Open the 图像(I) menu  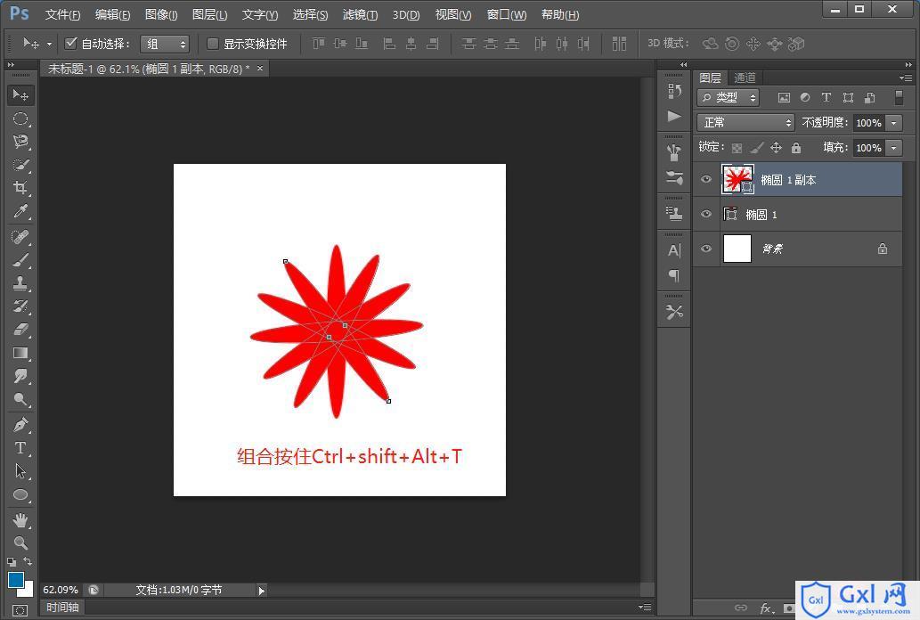tap(161, 14)
